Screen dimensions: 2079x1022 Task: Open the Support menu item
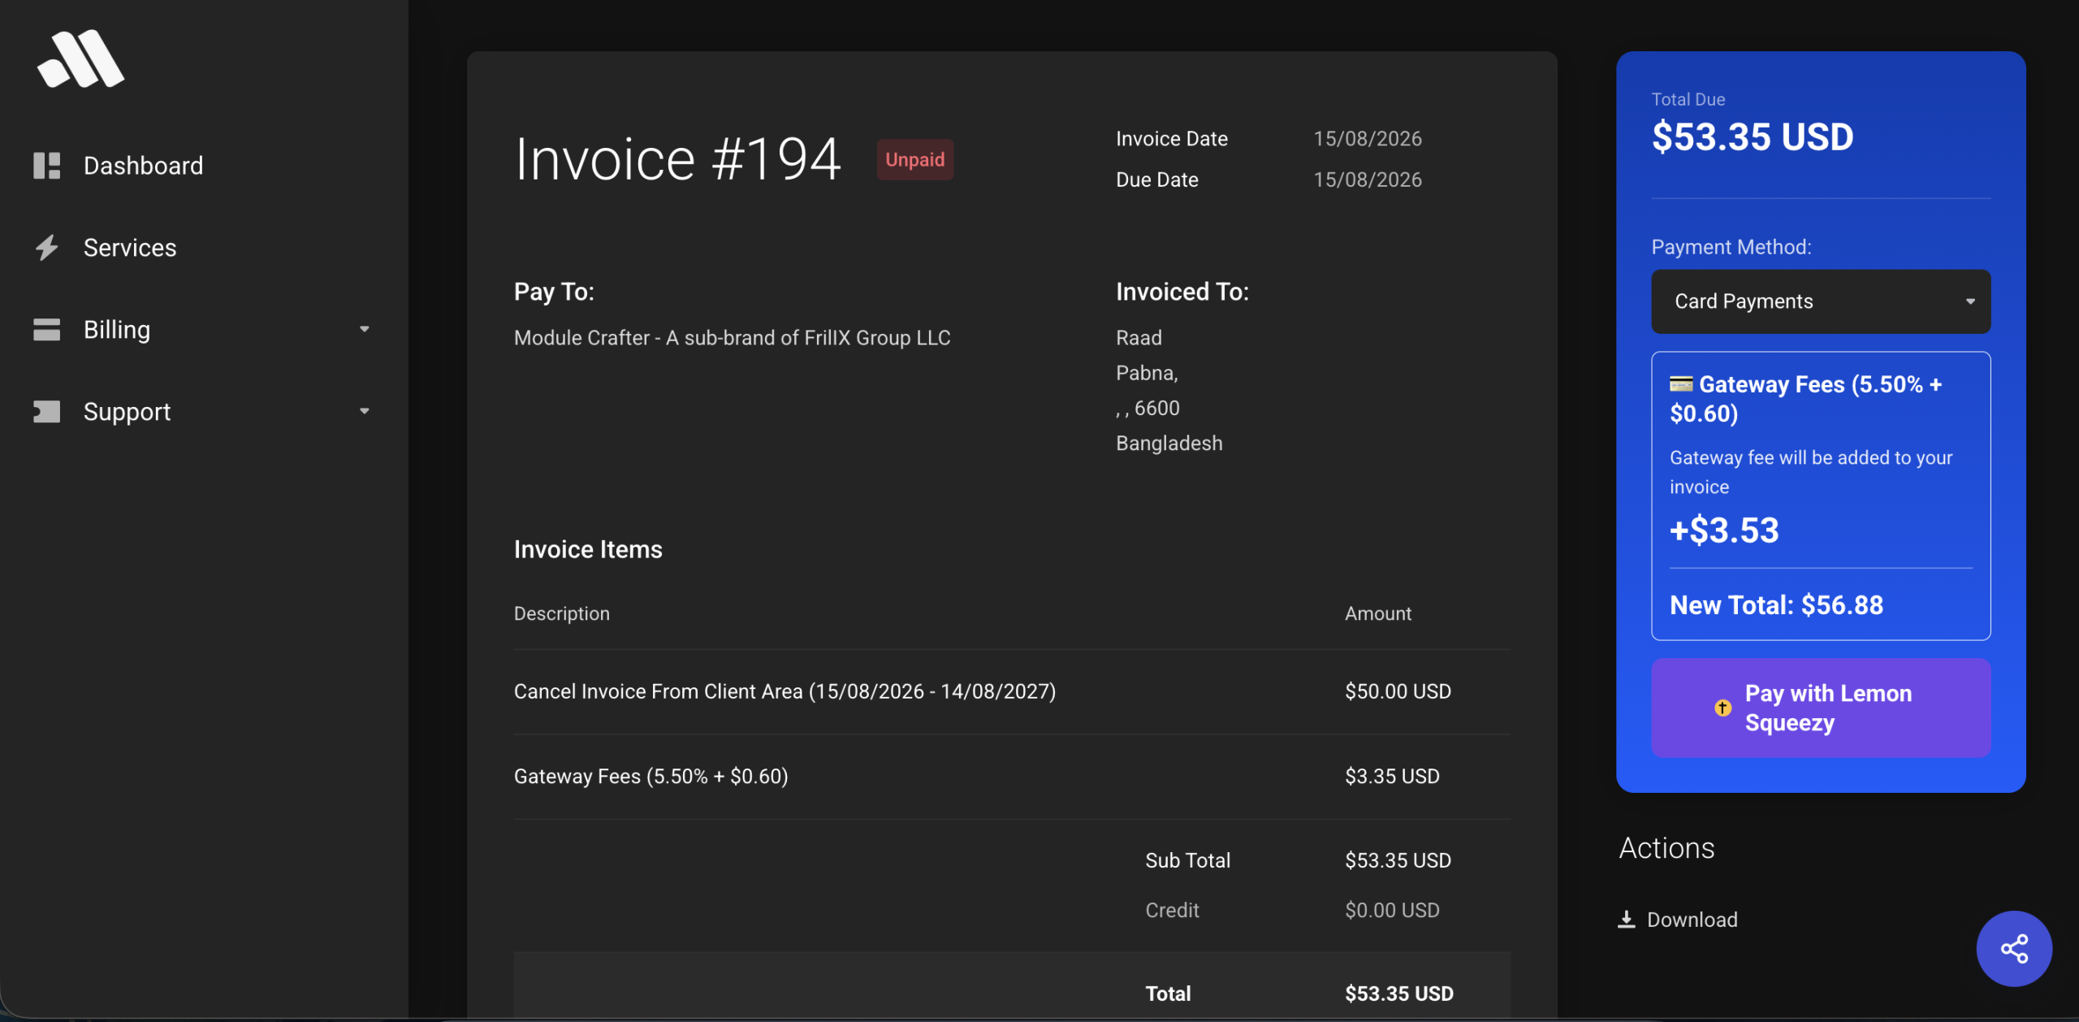127,412
